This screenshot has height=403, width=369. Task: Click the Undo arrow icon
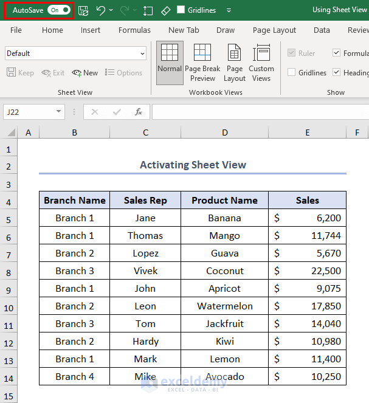[101, 10]
